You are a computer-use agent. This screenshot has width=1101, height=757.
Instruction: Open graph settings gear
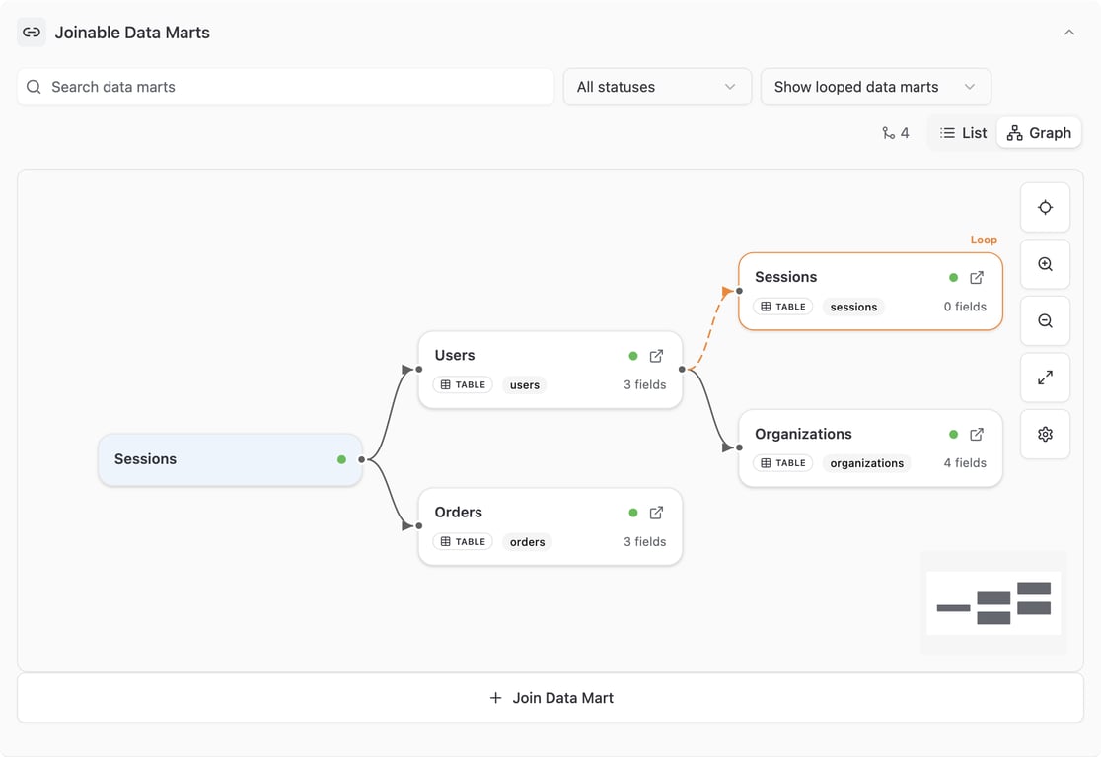coord(1045,435)
